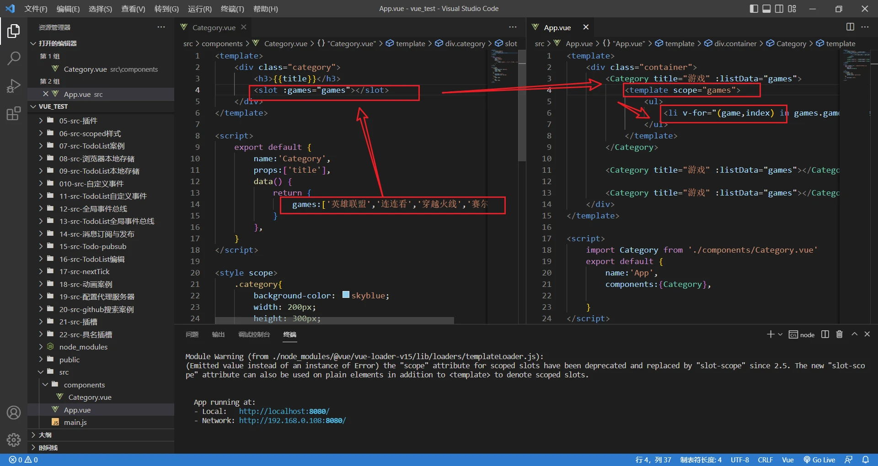Kill the terminal with trash icon
This screenshot has width=878, height=466.
tap(839, 334)
